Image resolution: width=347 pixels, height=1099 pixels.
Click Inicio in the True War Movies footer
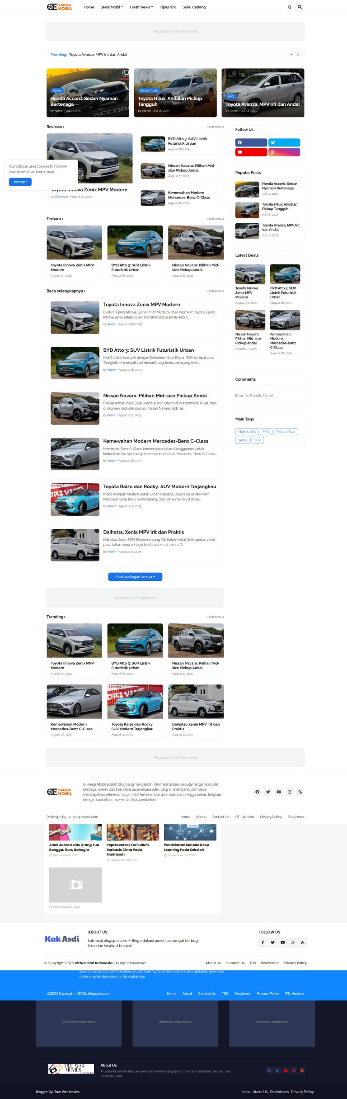tap(246, 1092)
